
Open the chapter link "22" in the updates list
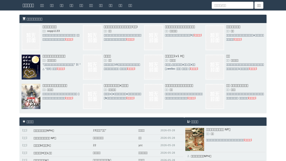[95, 145]
